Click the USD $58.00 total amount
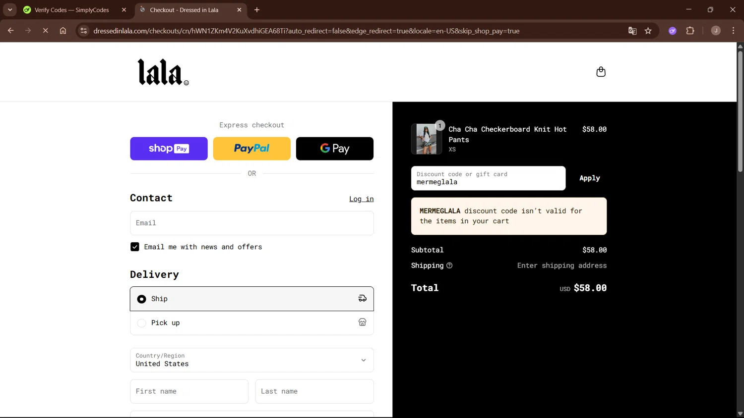Screen dimensions: 744x418 [x=583, y=288]
